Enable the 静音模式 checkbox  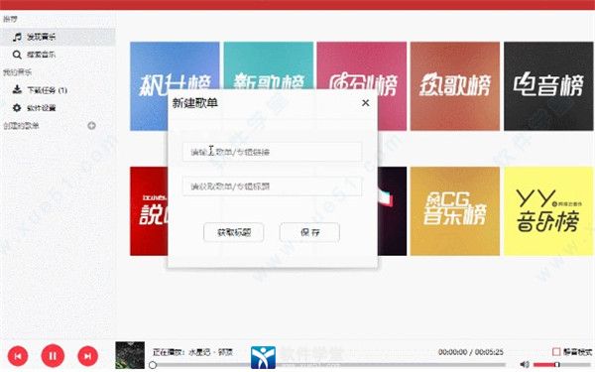pos(556,352)
